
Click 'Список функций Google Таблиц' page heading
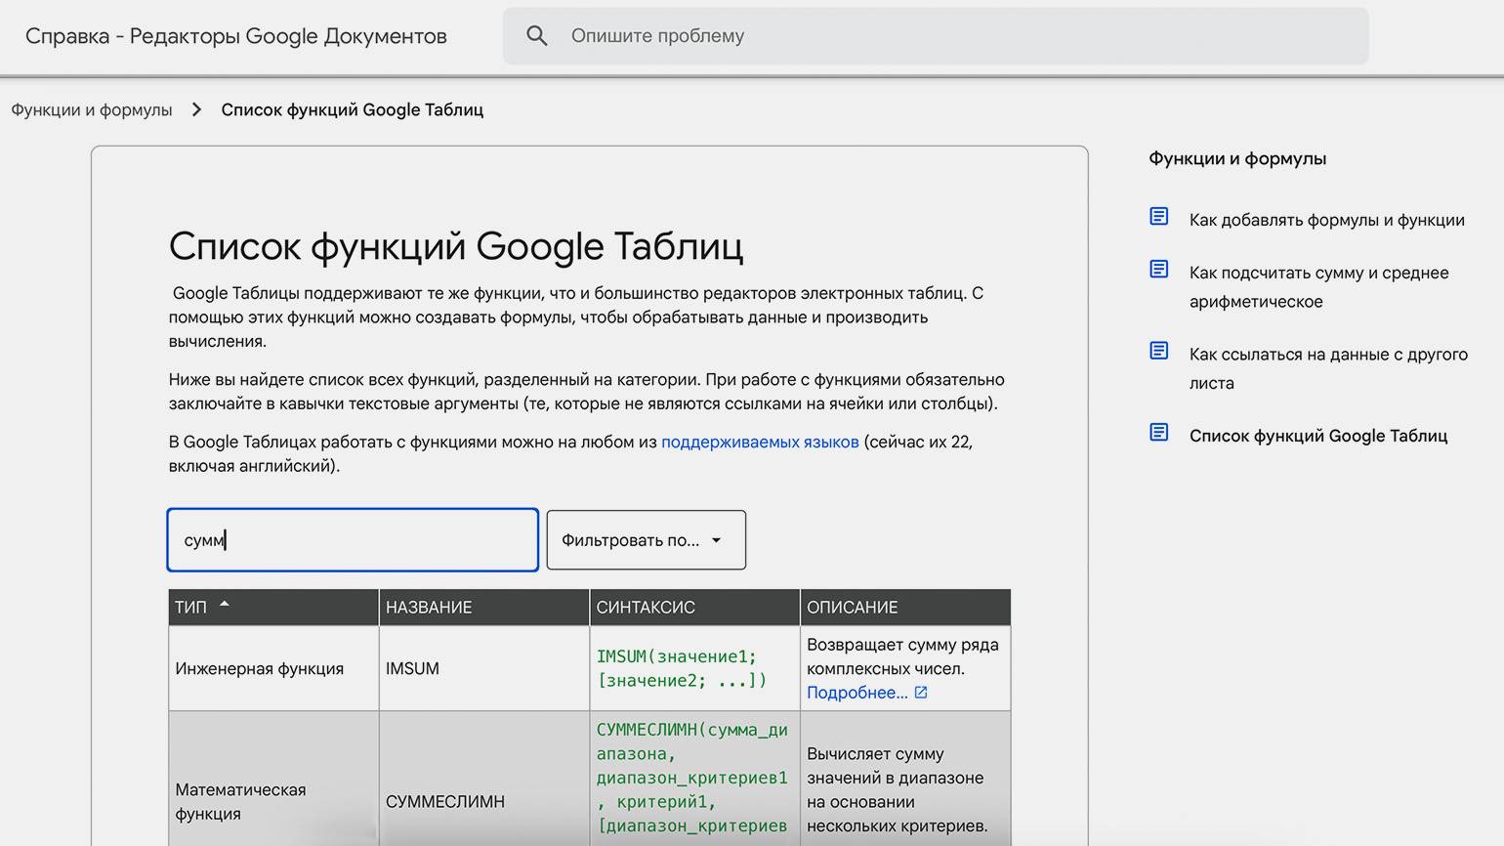click(456, 246)
